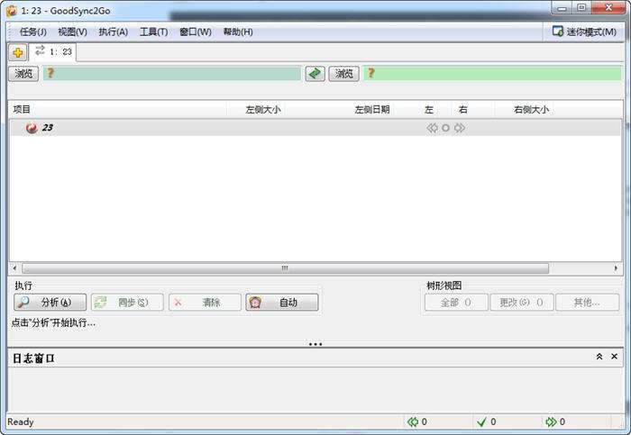631x435 pixels.
Task: Click the 清除 clear button
Action: (x=205, y=303)
